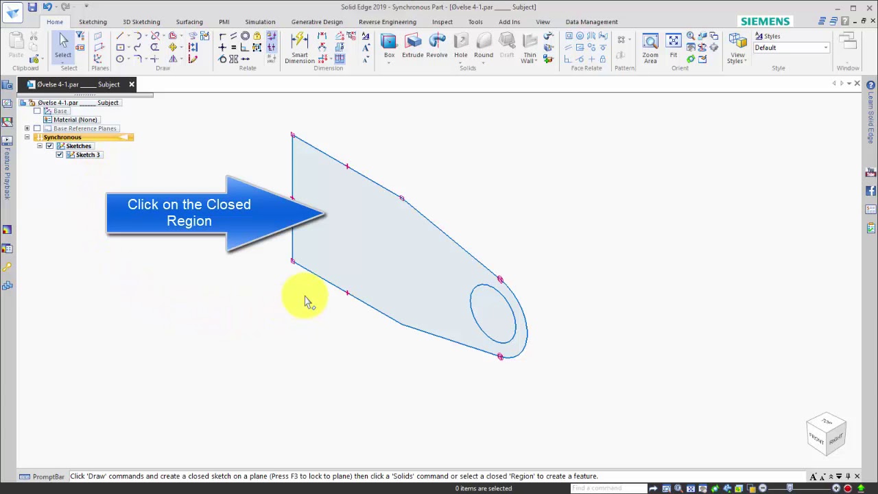Open the View tab

click(x=543, y=22)
